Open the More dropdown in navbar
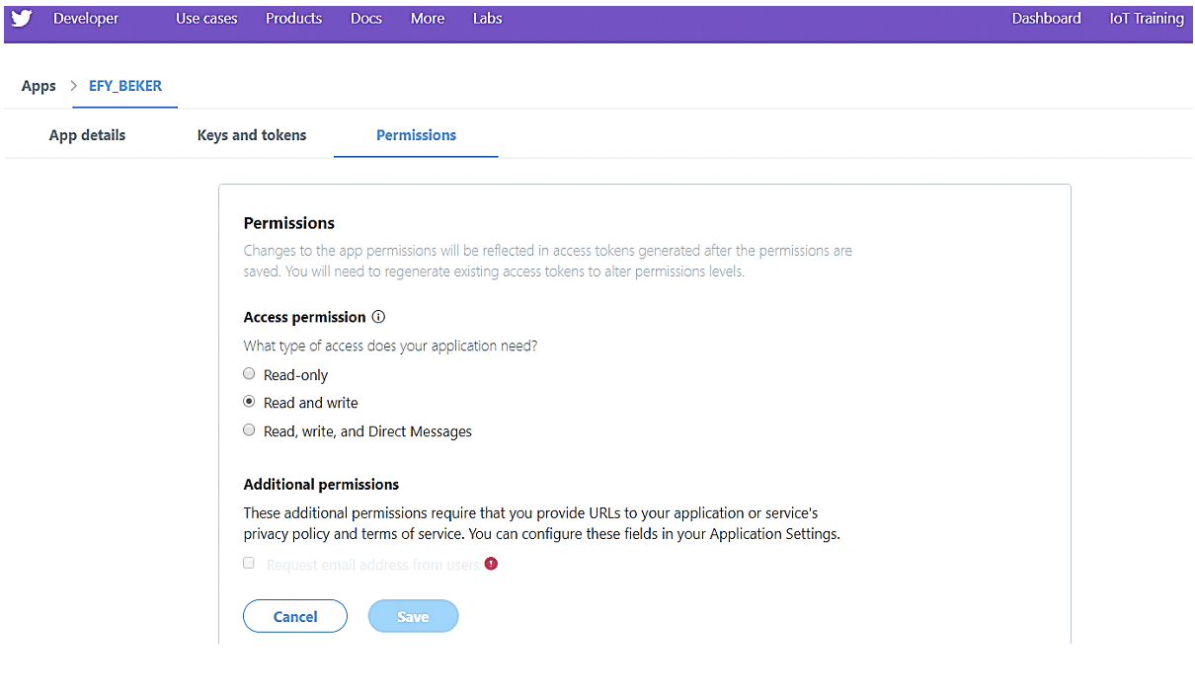 (427, 18)
